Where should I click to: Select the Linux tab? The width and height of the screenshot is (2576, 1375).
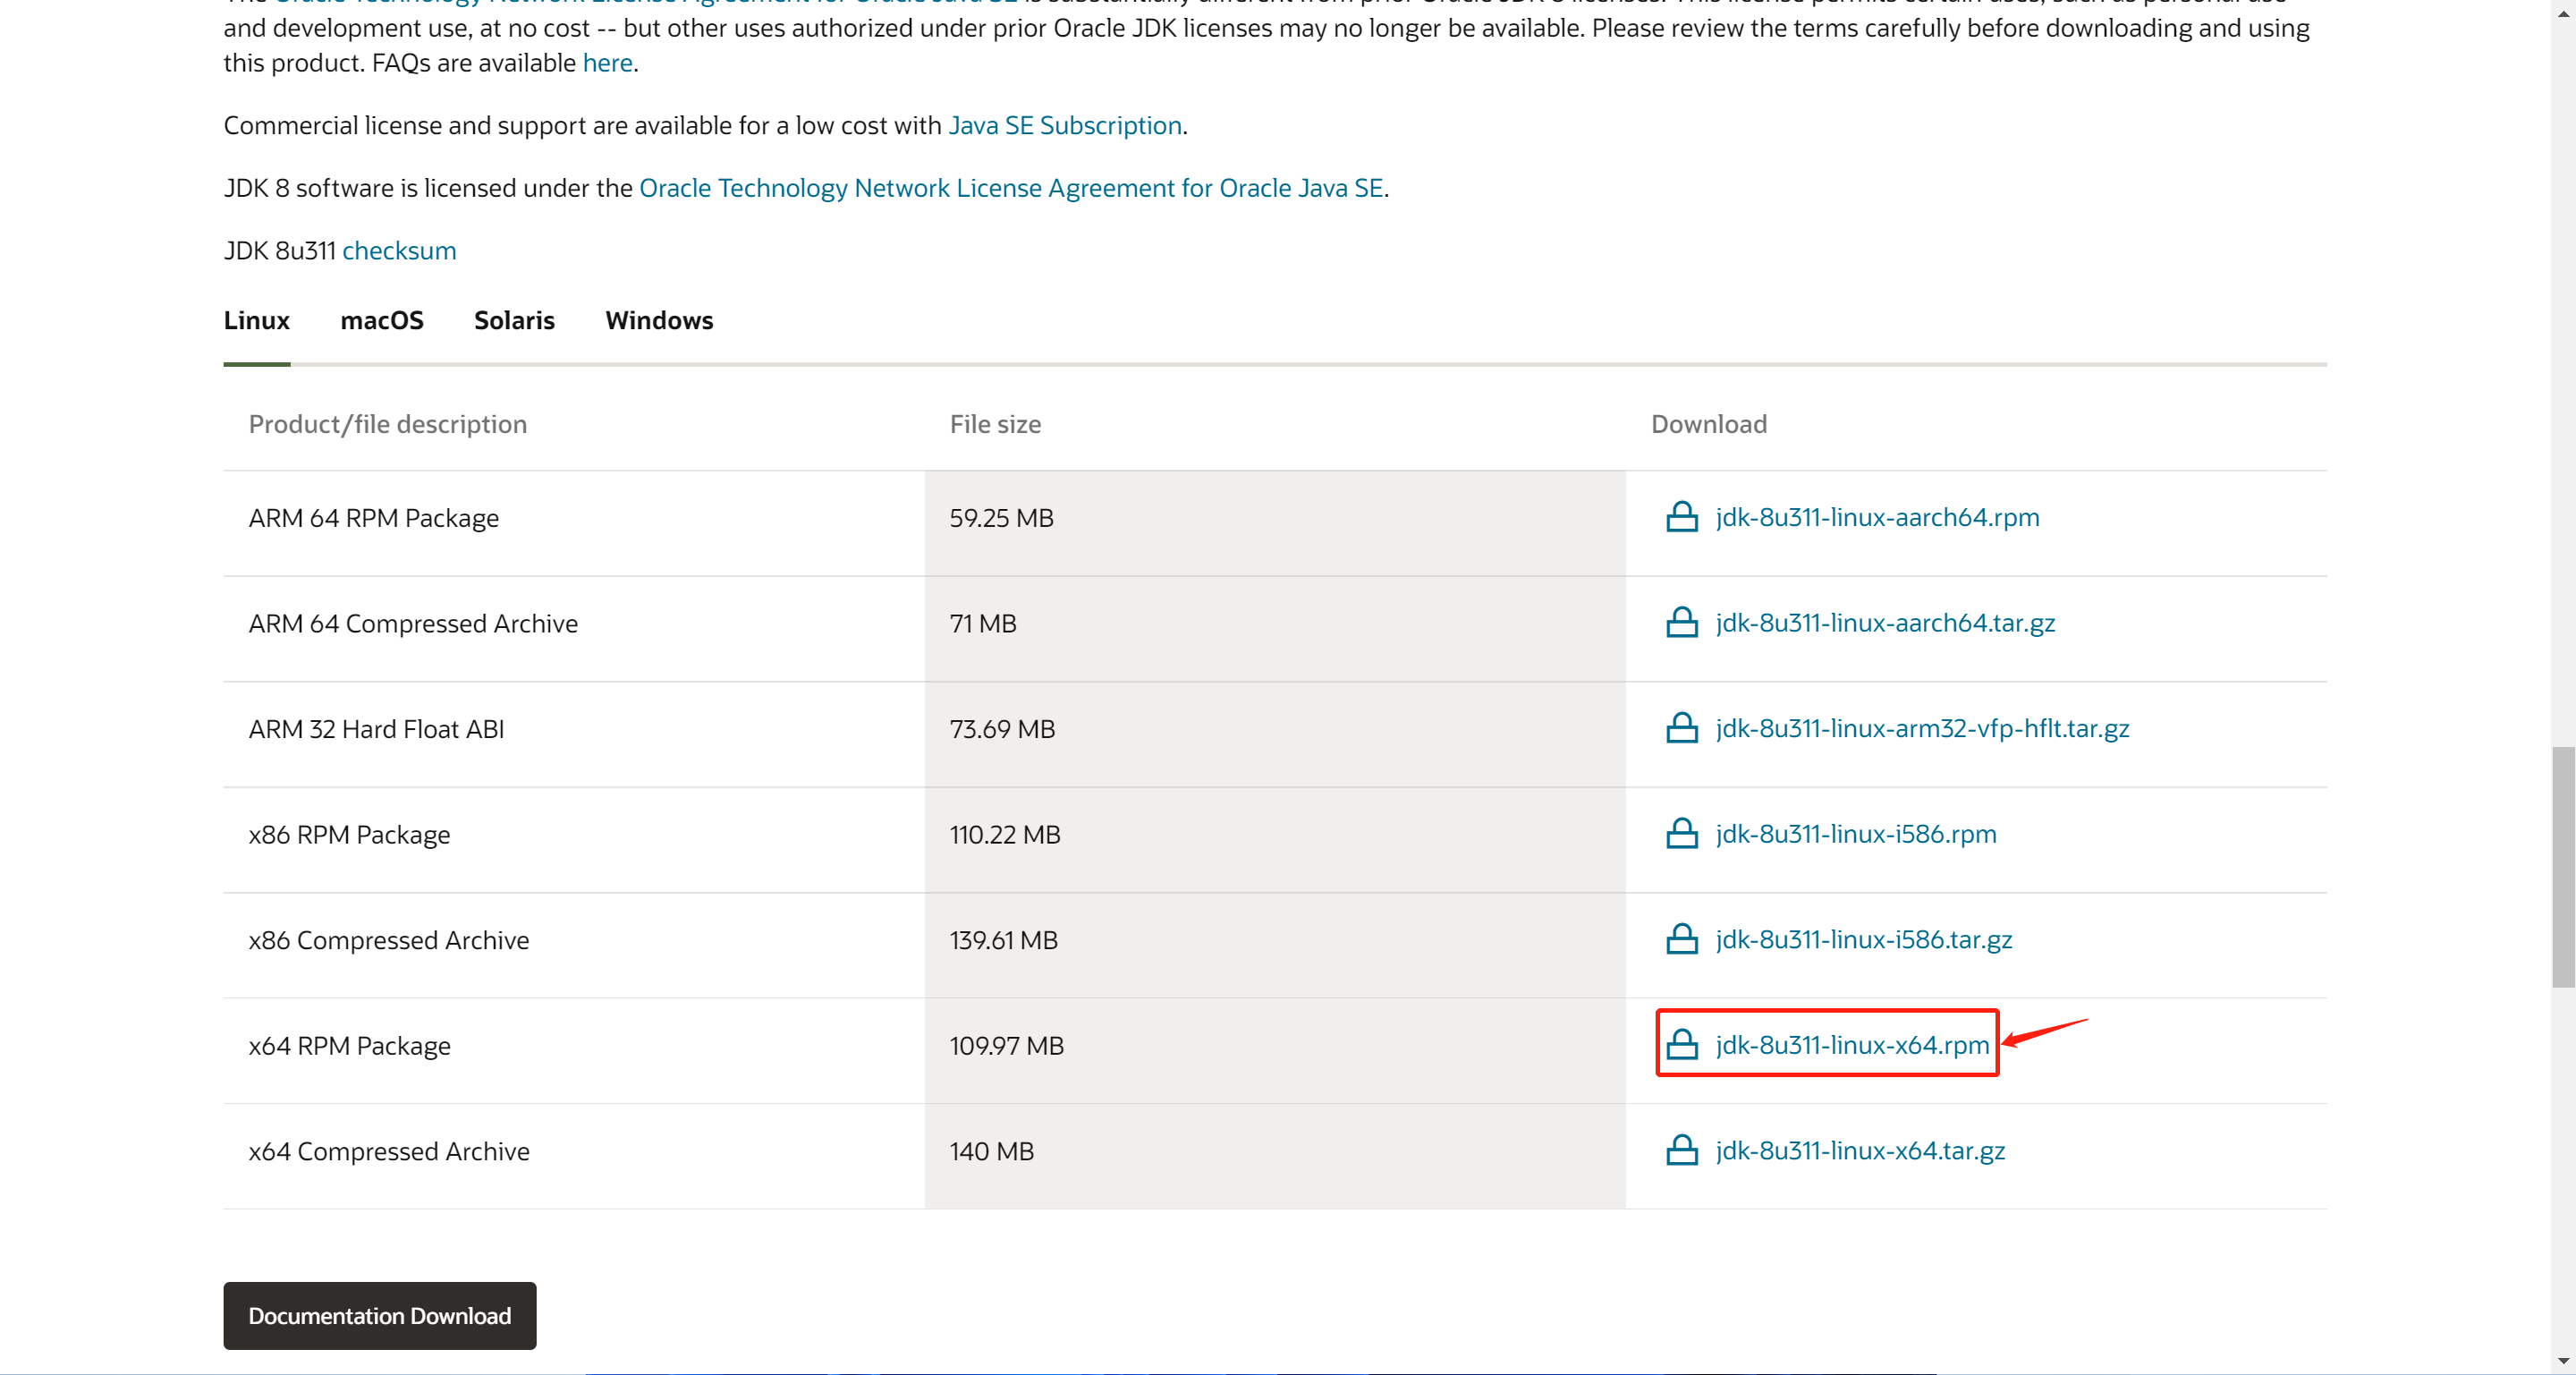coord(256,320)
